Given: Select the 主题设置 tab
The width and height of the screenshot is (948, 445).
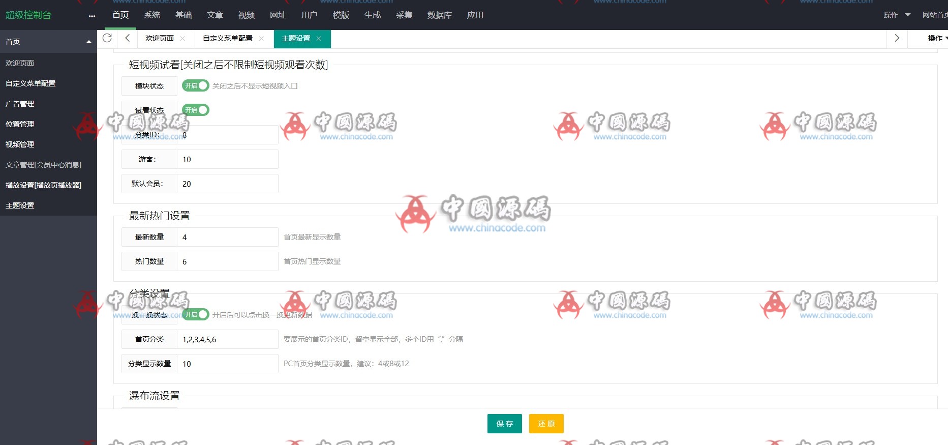Looking at the screenshot, I should coord(296,38).
